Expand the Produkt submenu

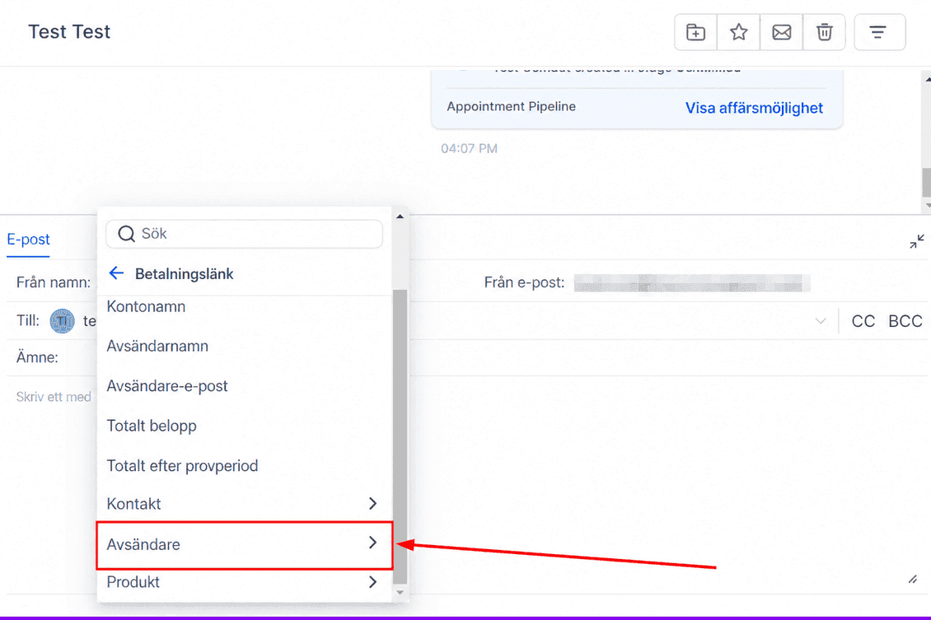(x=244, y=582)
